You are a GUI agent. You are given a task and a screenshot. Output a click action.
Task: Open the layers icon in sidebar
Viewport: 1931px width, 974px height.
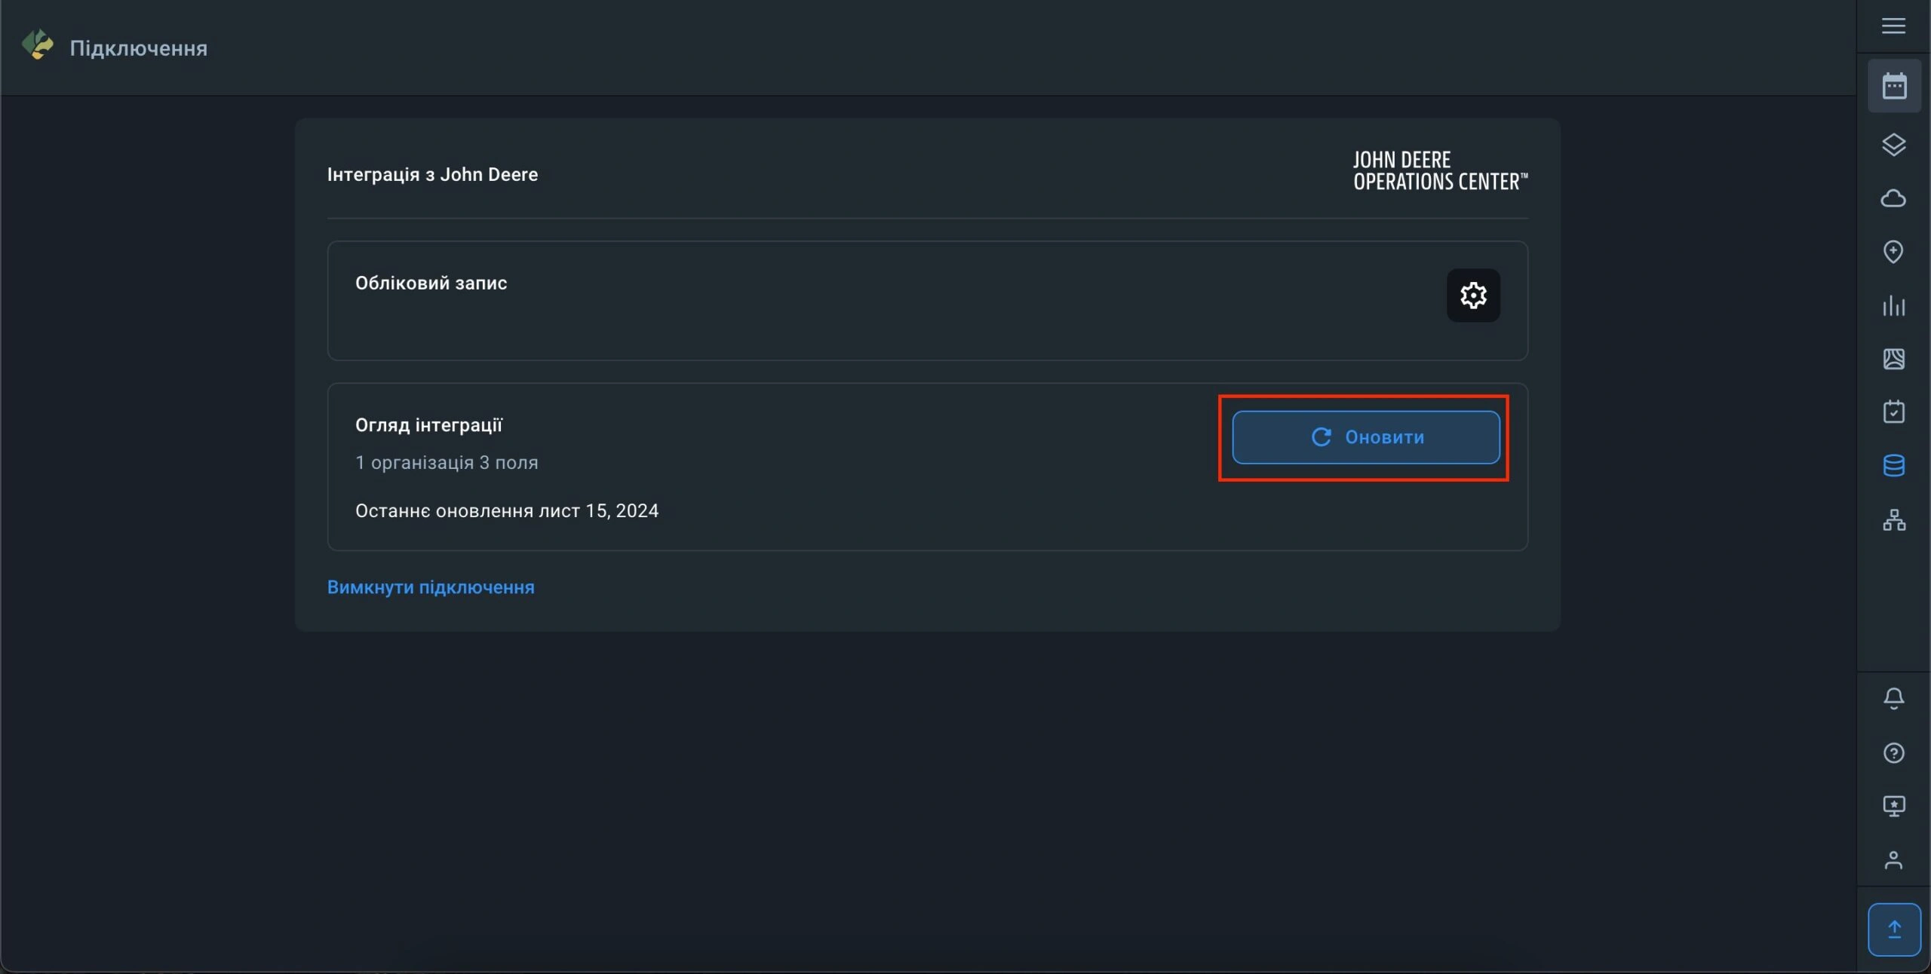pos(1893,144)
